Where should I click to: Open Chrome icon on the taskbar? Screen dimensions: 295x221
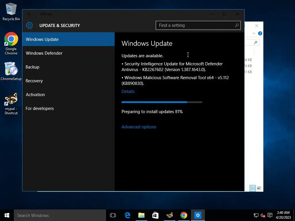tap(184, 215)
